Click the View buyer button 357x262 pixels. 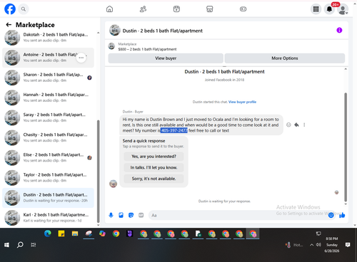coord(166,58)
